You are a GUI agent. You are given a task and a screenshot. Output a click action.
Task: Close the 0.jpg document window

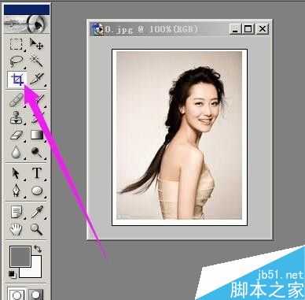(262, 29)
